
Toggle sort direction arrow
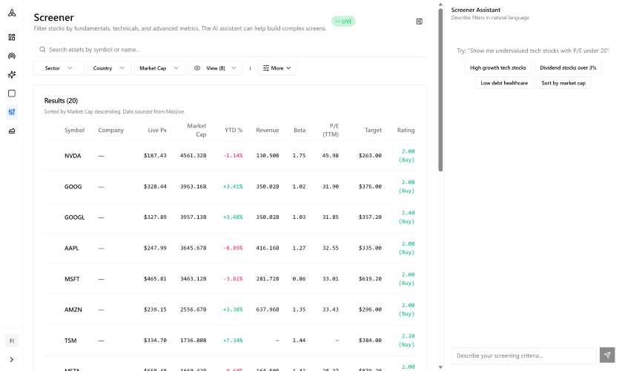250,68
